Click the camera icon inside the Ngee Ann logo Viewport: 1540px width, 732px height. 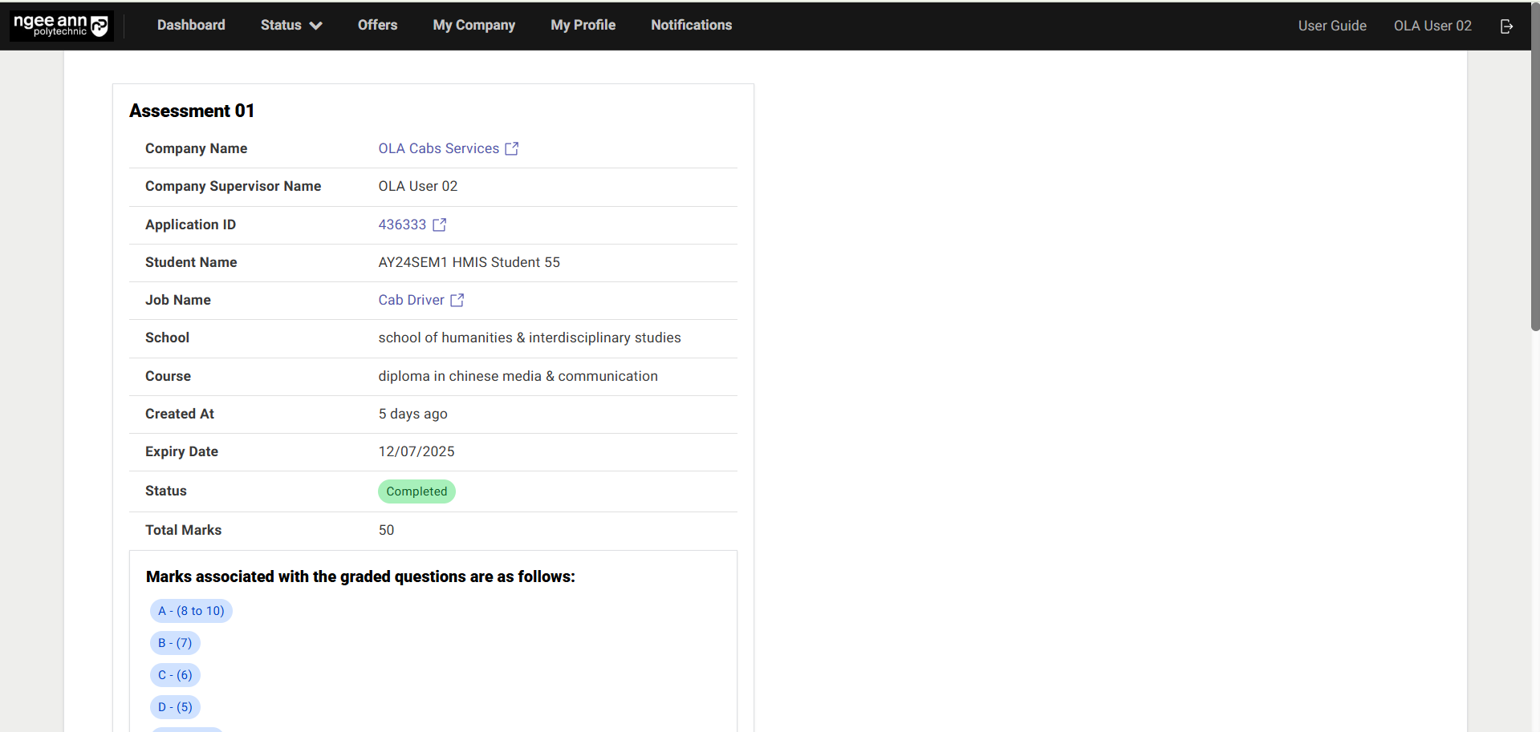pos(99,25)
